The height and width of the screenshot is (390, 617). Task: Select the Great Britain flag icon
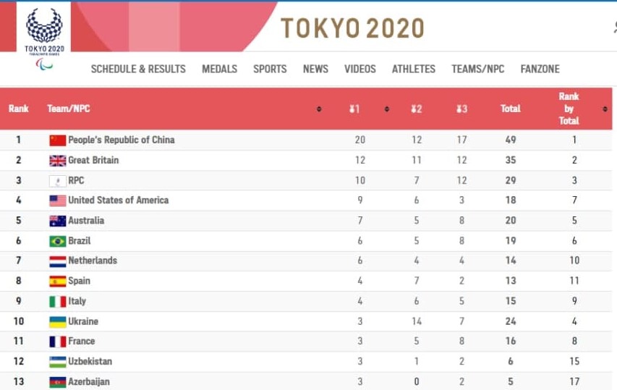[58, 161]
